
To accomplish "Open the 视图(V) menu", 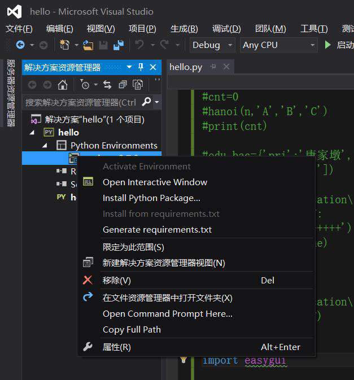I will tap(101, 29).
